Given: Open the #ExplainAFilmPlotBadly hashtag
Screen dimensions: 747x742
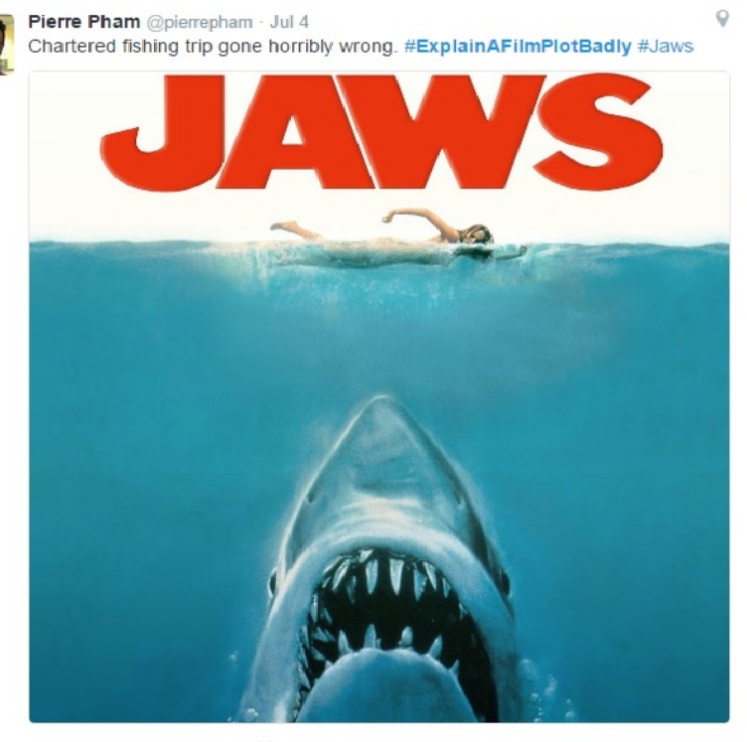Looking at the screenshot, I should (x=518, y=47).
